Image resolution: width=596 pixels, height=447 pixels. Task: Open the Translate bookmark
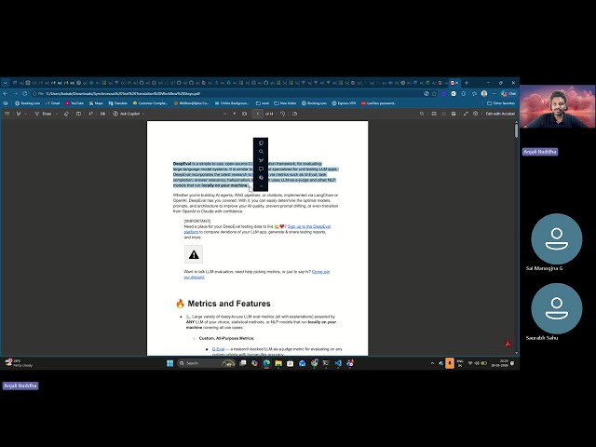pyautogui.click(x=118, y=103)
